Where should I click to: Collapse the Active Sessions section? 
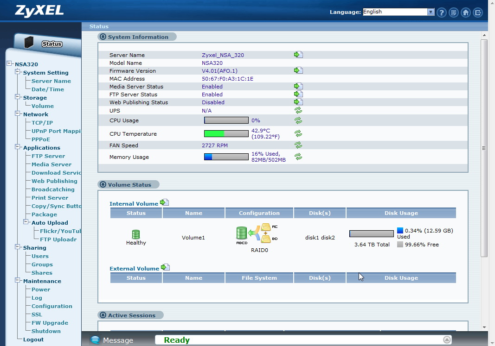[103, 315]
